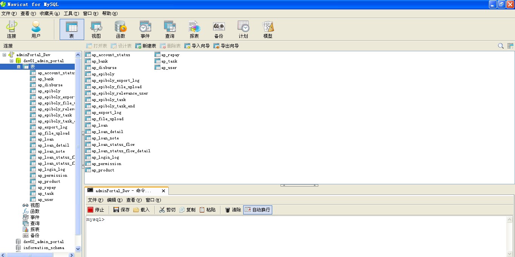
Task: Click 剪切 (Cut) in console toolbar
Action: click(167, 210)
